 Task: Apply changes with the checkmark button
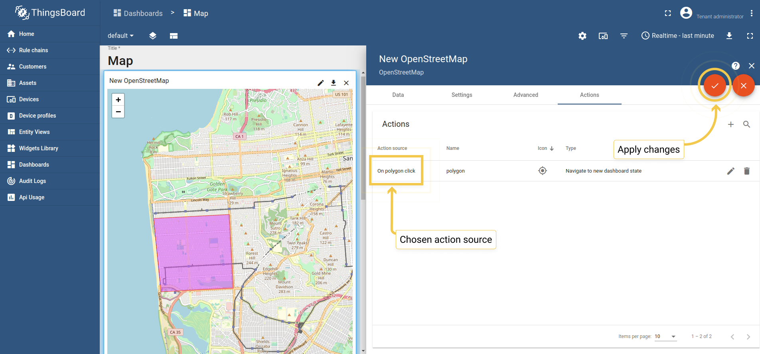715,85
